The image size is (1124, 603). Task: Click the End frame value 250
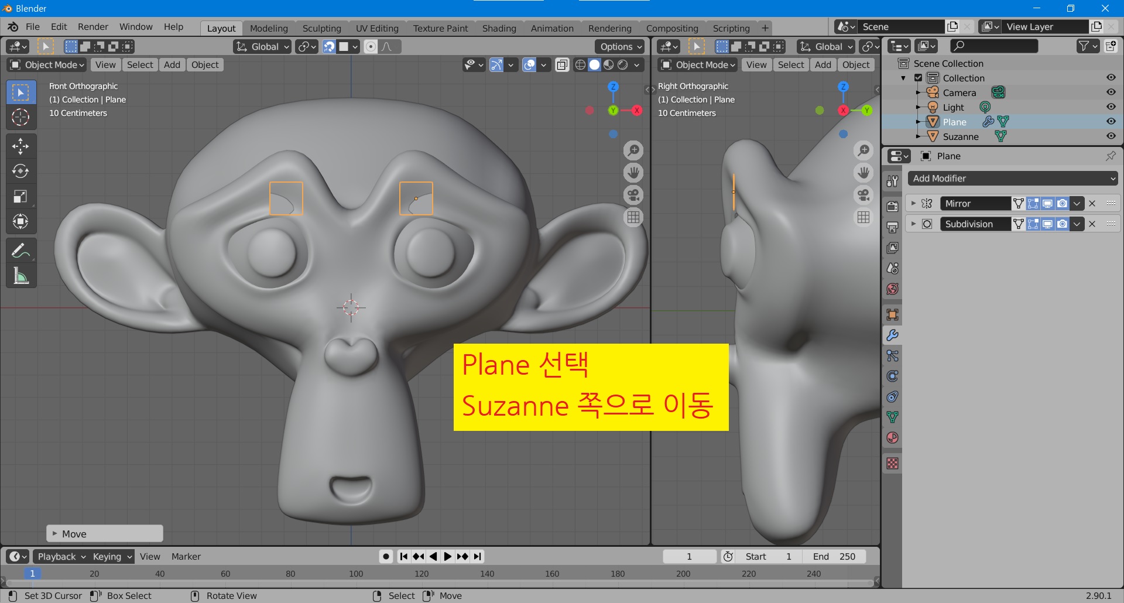(x=834, y=557)
